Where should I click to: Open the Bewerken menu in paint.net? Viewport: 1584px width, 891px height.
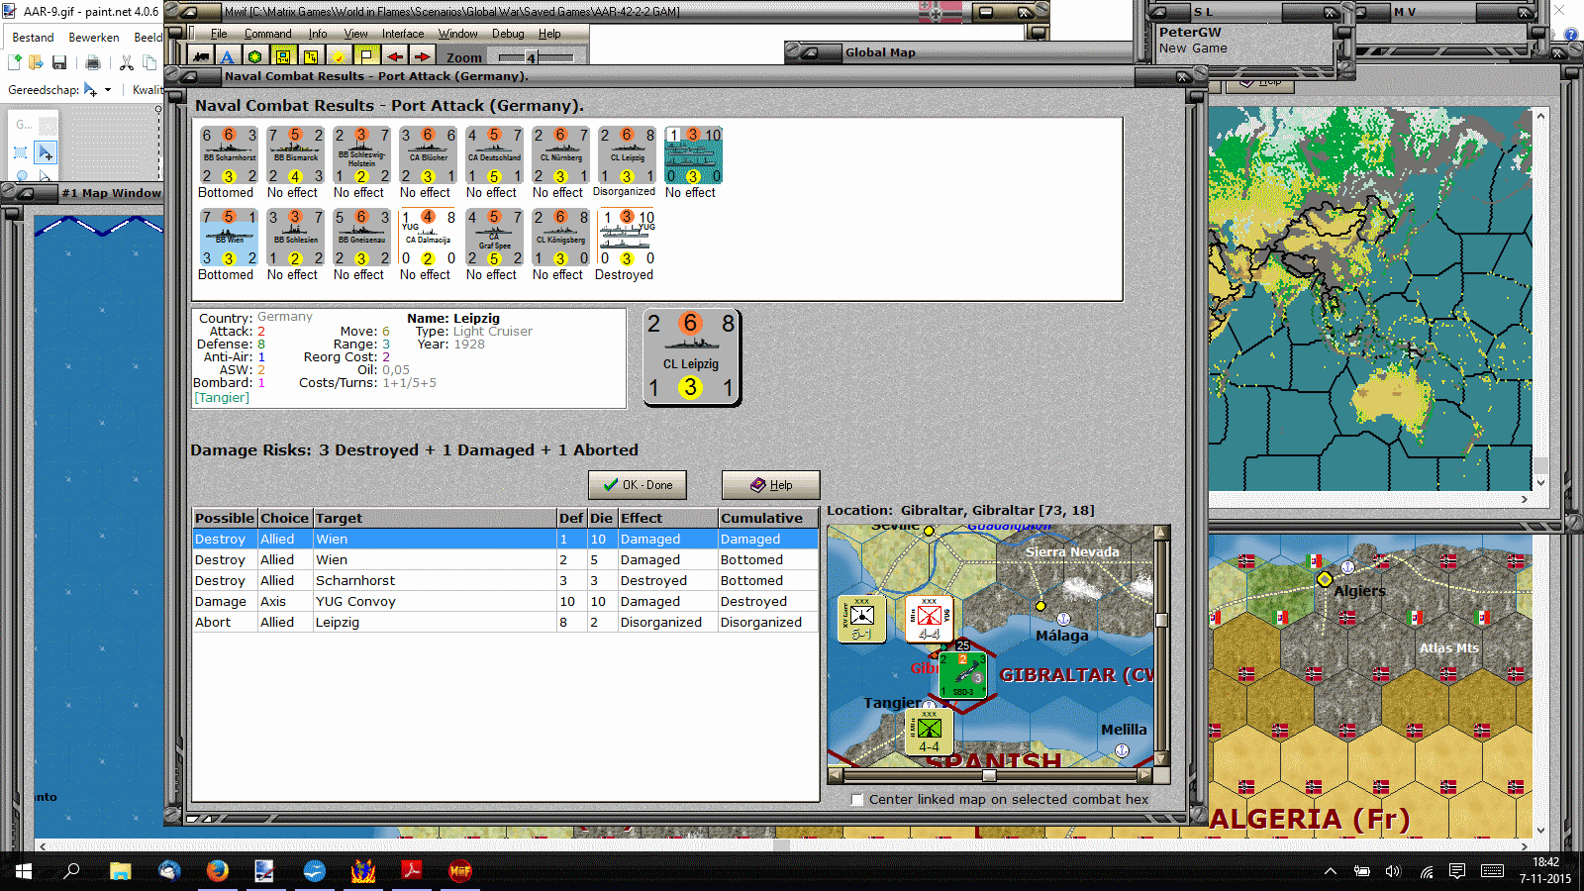(x=94, y=38)
